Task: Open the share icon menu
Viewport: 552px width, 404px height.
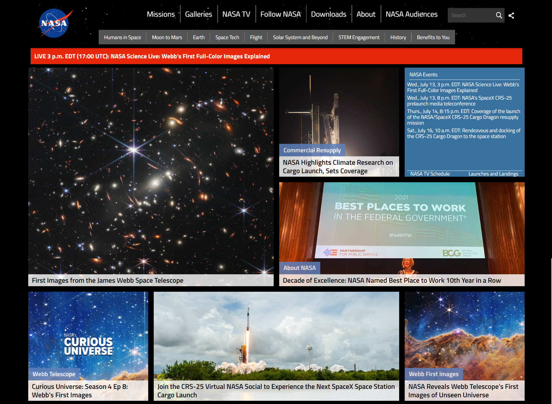Action: click(x=511, y=15)
